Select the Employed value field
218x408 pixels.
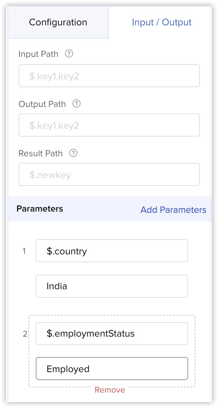coord(112,369)
